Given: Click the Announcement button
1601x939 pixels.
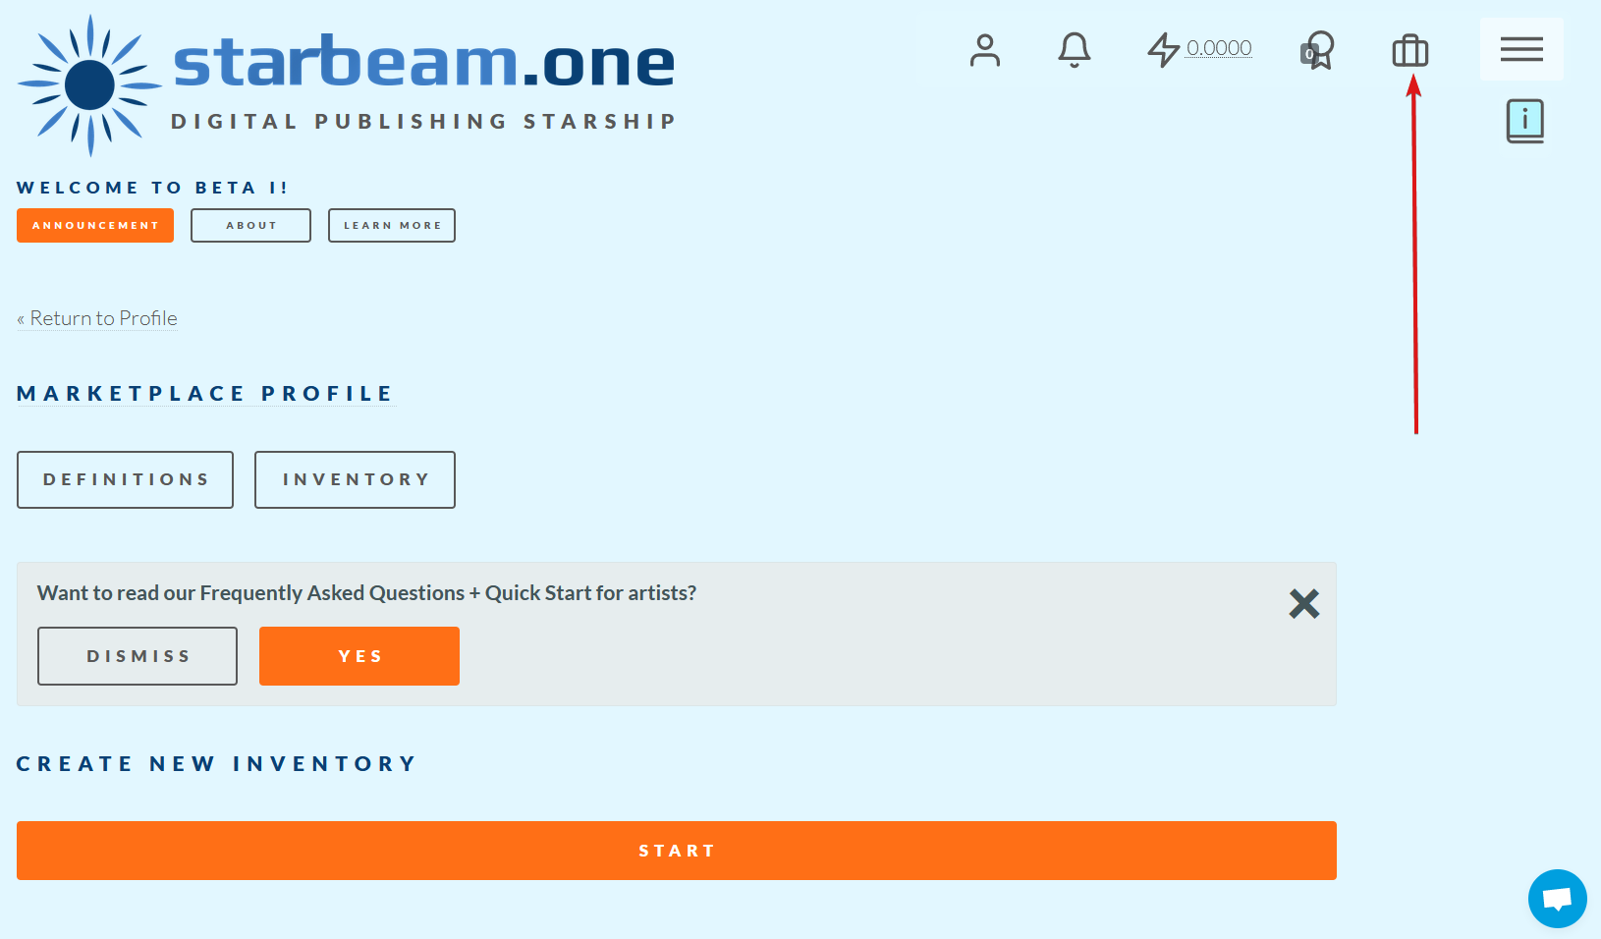Looking at the screenshot, I should (95, 225).
